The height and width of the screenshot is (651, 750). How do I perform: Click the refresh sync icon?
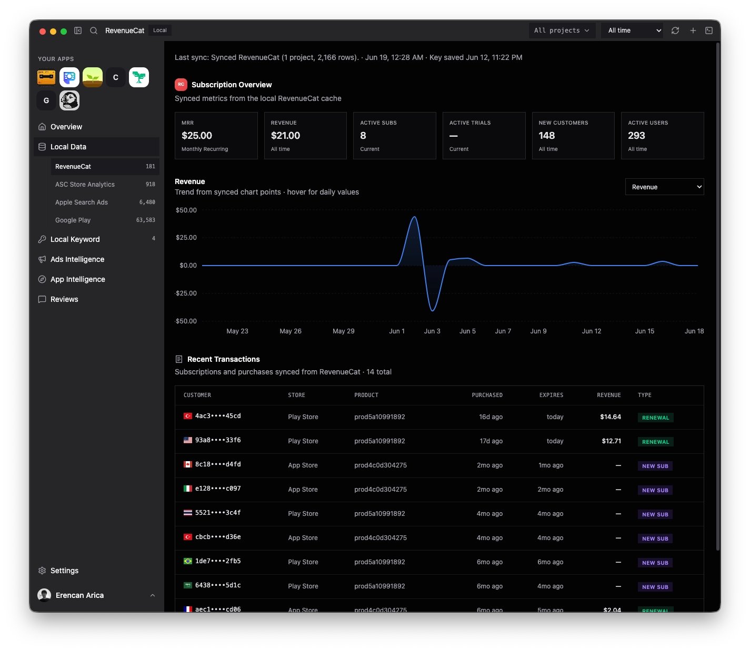675,30
